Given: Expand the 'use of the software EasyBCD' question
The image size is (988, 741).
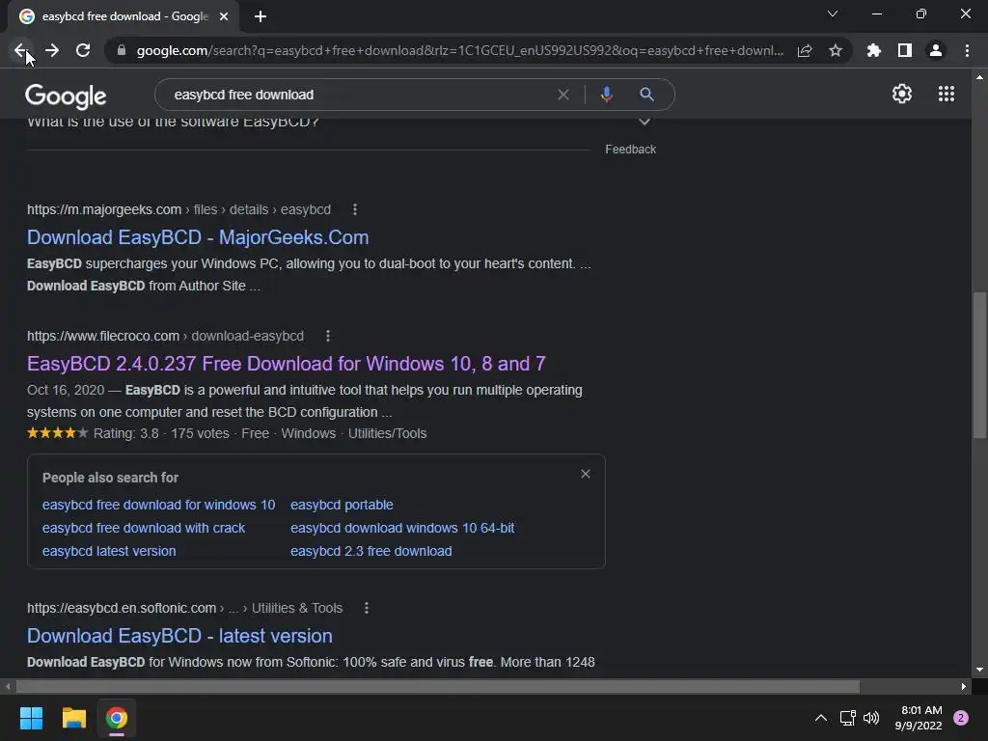Looking at the screenshot, I should pyautogui.click(x=644, y=122).
